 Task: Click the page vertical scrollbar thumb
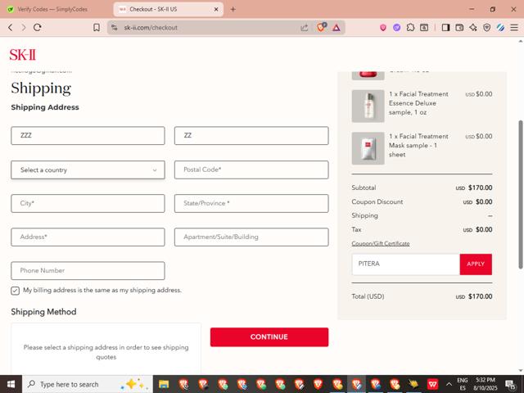(521, 194)
